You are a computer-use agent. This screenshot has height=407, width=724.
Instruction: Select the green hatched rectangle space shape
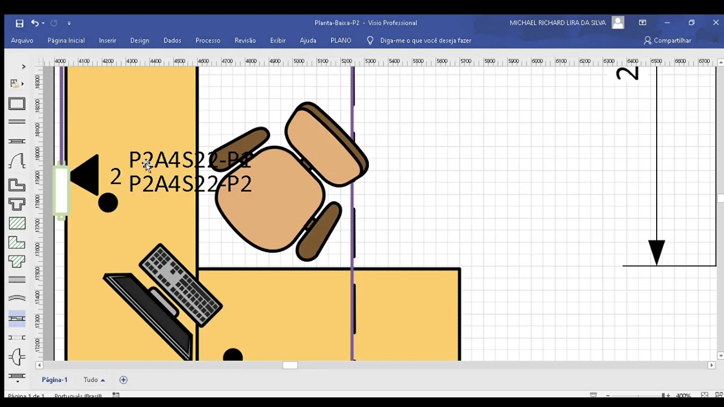point(17,223)
